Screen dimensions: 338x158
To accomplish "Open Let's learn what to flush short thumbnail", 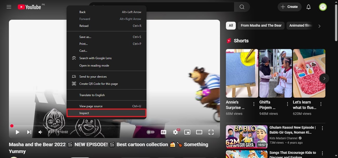I will (309, 73).
